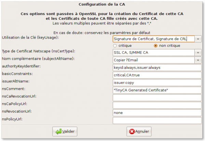
Task: Click the keyUsage text entry "Signature de Certificat"
Action: tap(153, 39)
